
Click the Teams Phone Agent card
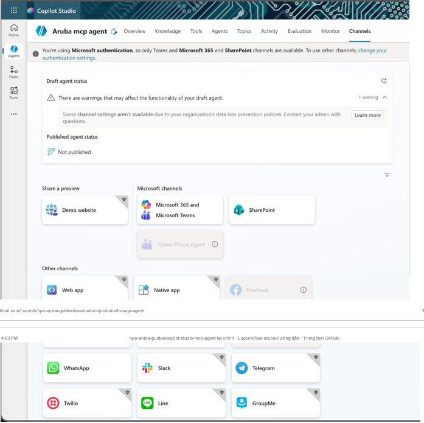180,244
